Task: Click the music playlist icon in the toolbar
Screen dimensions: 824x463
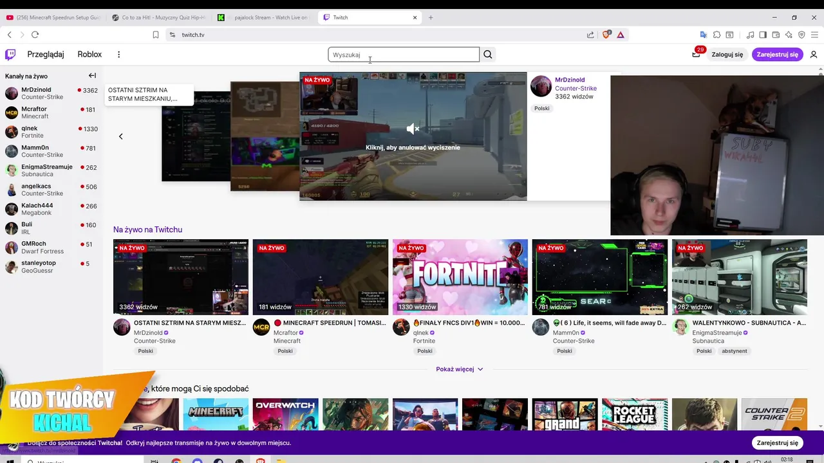Action: (x=750, y=35)
